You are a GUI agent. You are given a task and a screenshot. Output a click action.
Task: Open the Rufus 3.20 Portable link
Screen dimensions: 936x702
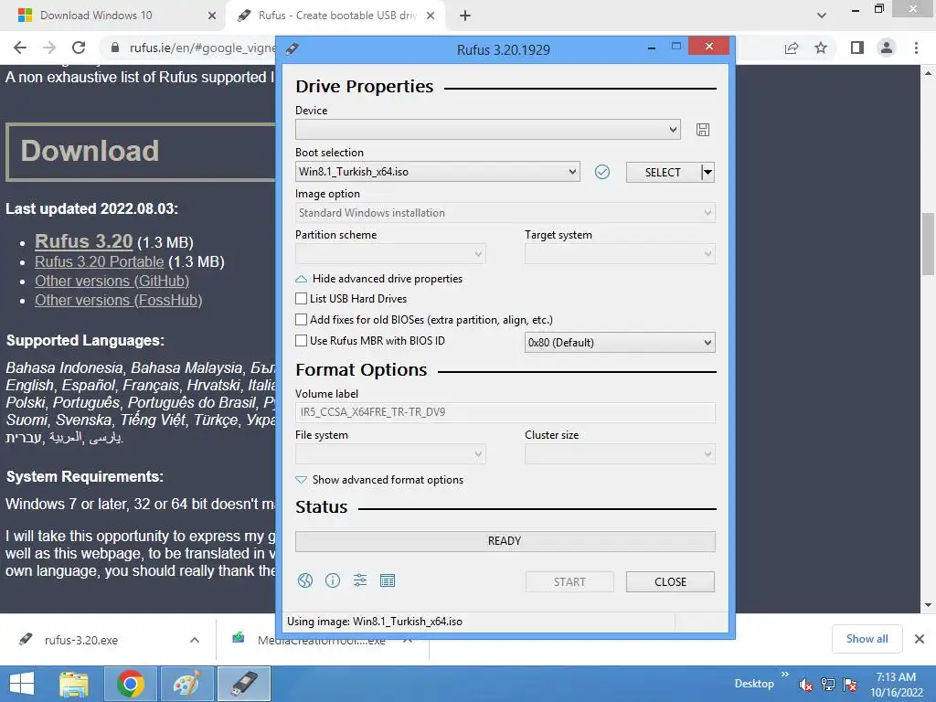(99, 261)
